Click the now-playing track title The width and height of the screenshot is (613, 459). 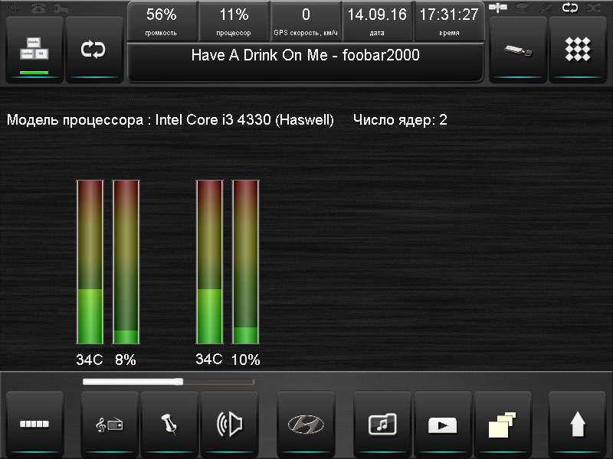305,56
